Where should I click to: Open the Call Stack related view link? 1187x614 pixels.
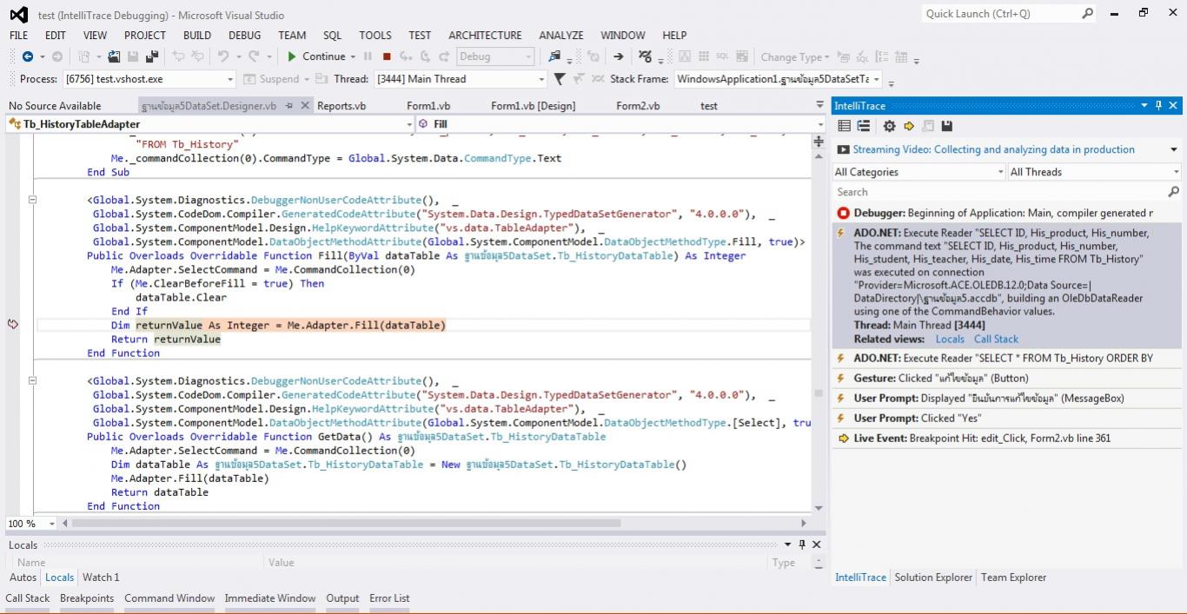[x=996, y=339]
